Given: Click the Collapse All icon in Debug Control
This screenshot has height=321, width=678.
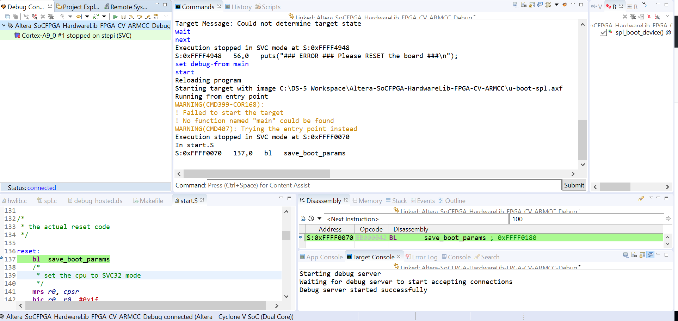Looking at the screenshot, I should 7,17.
